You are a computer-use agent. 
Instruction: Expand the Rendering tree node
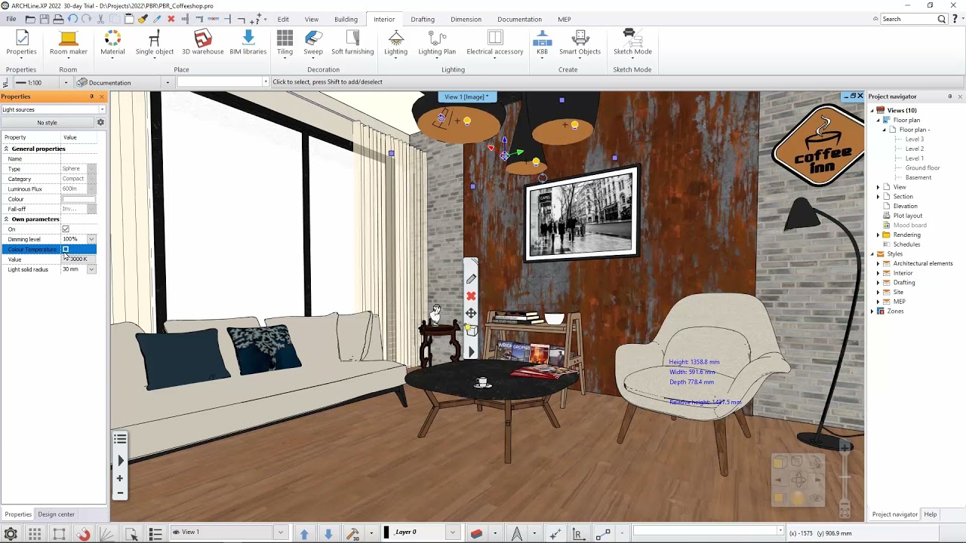coord(878,235)
